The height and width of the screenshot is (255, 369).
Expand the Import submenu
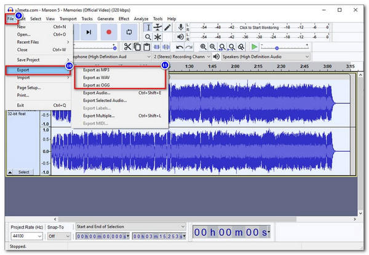(x=38, y=77)
